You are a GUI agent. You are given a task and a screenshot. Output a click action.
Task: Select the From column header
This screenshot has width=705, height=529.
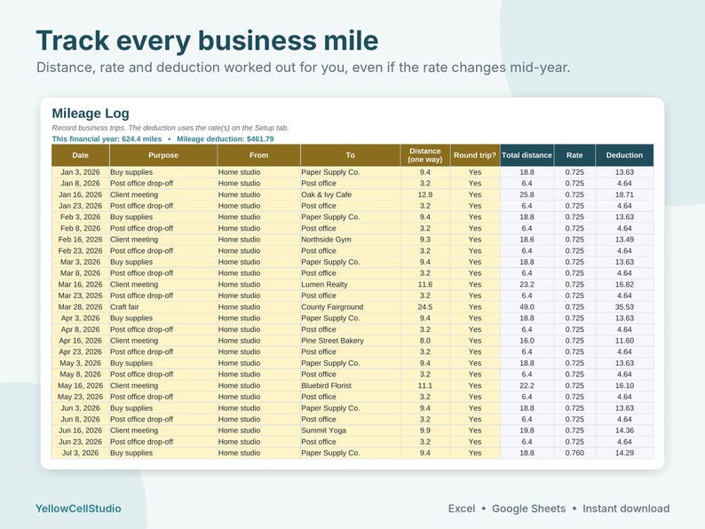coord(259,155)
